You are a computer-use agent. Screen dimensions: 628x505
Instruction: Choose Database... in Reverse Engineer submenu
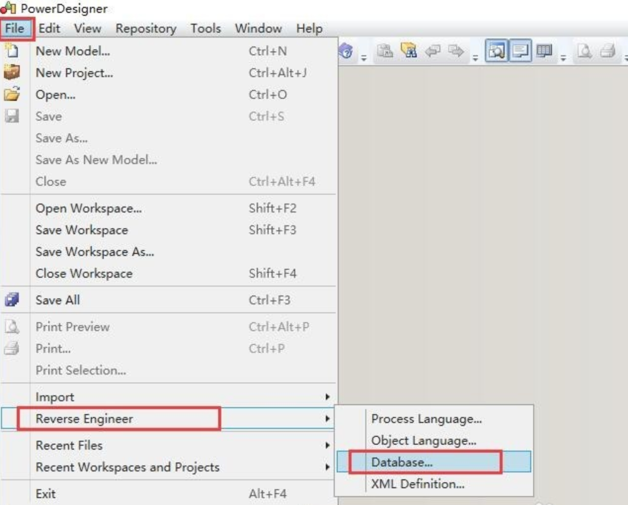[433, 462]
